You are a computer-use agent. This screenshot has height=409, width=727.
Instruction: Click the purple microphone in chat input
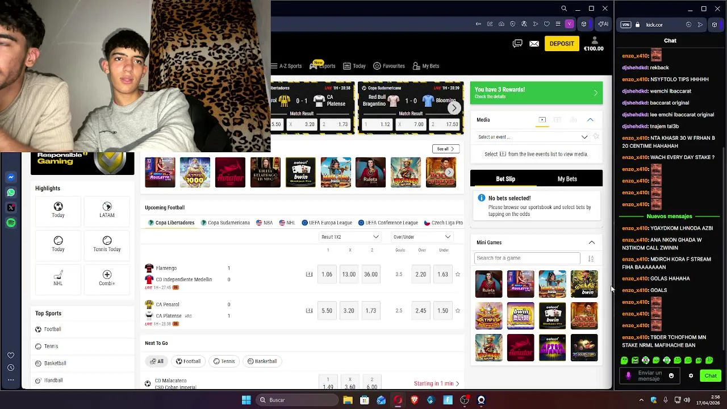point(628,376)
